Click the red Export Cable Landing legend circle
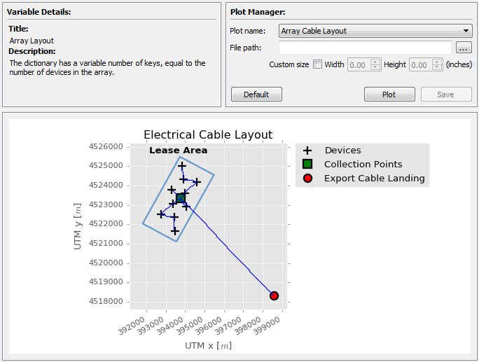Viewport: 479px width, 362px height. [x=307, y=179]
